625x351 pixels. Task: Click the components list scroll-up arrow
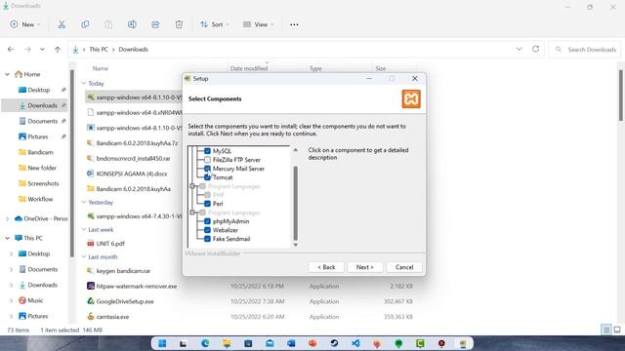pos(295,150)
